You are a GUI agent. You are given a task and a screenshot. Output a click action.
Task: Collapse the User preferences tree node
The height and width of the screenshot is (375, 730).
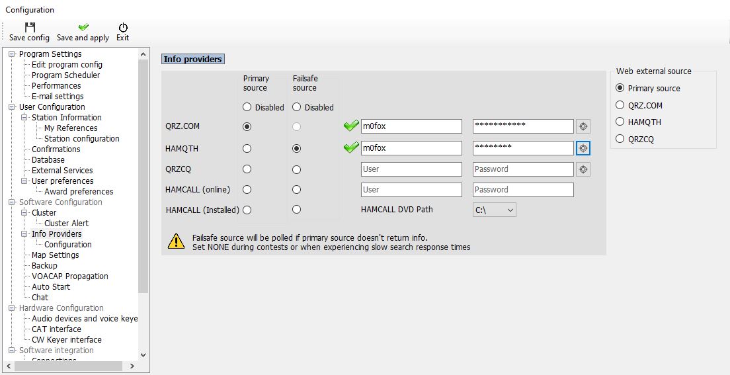pos(24,181)
